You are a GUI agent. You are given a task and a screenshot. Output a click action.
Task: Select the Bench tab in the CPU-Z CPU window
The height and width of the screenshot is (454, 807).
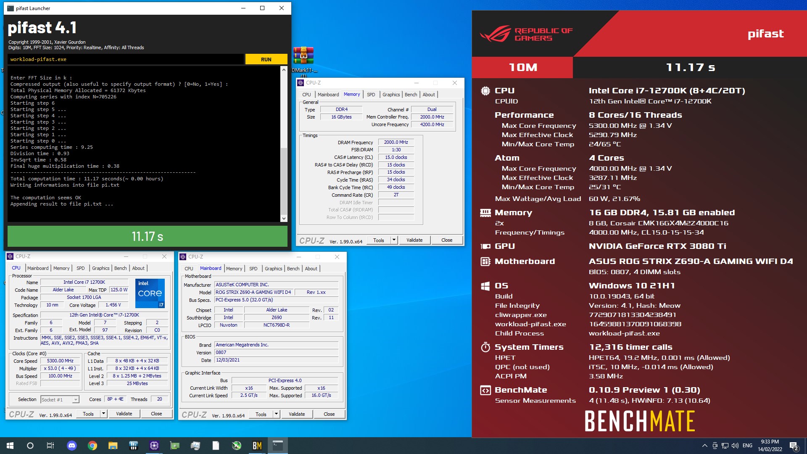[x=120, y=268]
